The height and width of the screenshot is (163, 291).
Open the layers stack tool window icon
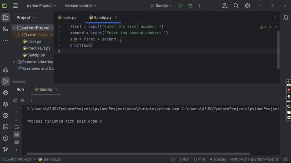coord(5,104)
